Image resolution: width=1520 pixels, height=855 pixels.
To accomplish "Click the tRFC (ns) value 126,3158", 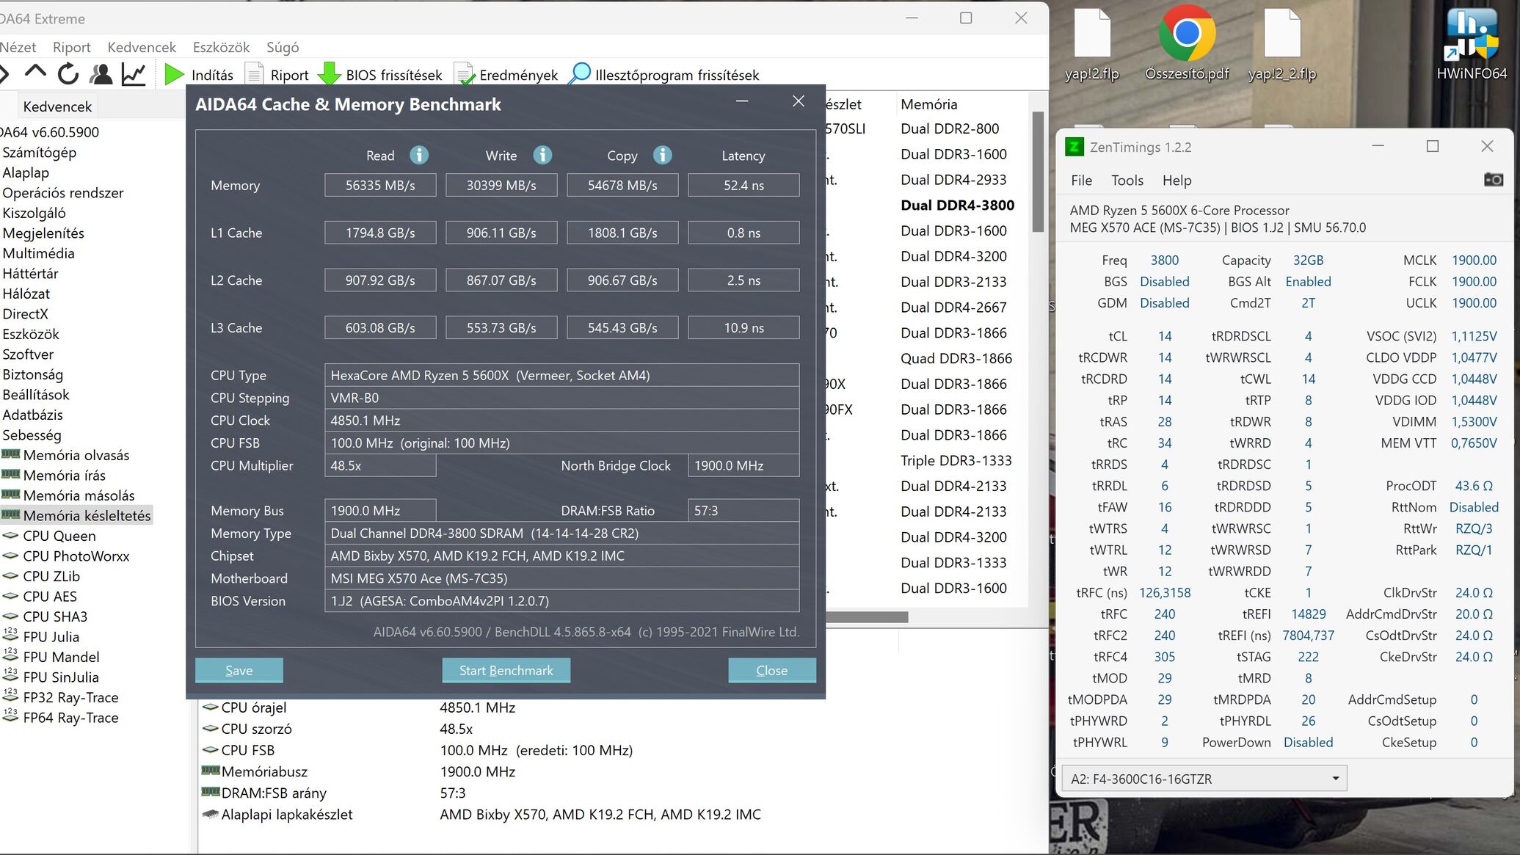I will [x=1164, y=592].
